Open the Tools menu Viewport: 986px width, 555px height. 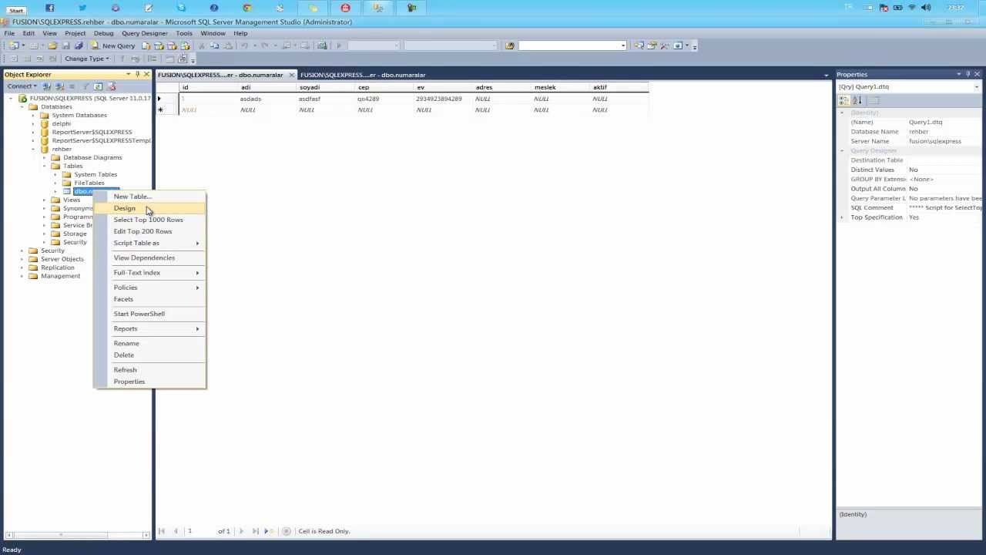click(x=183, y=33)
